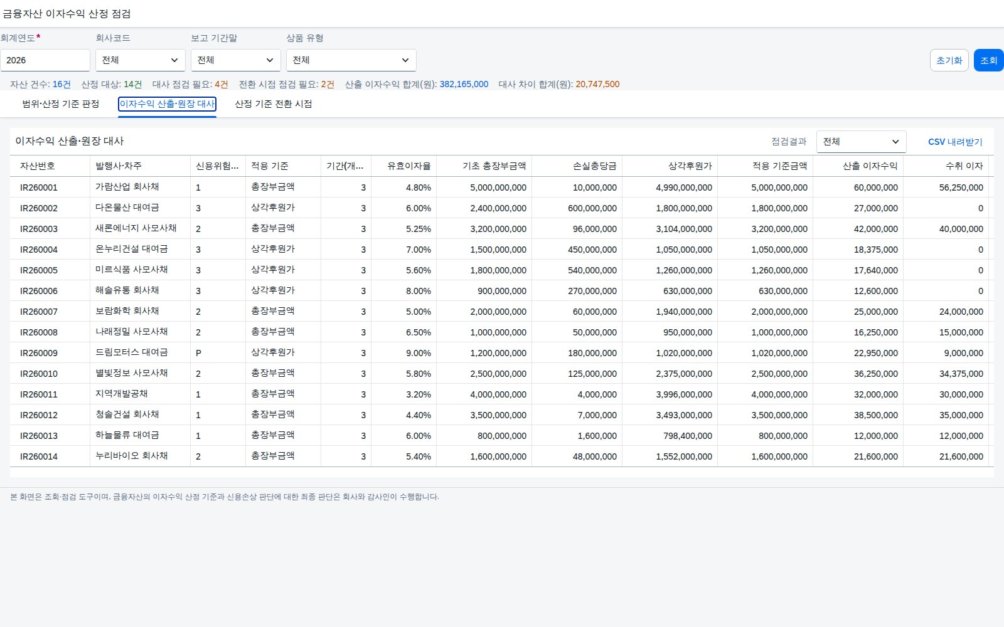Switch to 범위·산정 기준 판정 tab
The image size is (1004, 627).
(61, 104)
